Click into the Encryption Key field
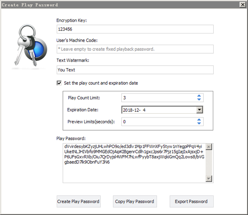Viewport: 248px width, 215px height. coord(135,29)
